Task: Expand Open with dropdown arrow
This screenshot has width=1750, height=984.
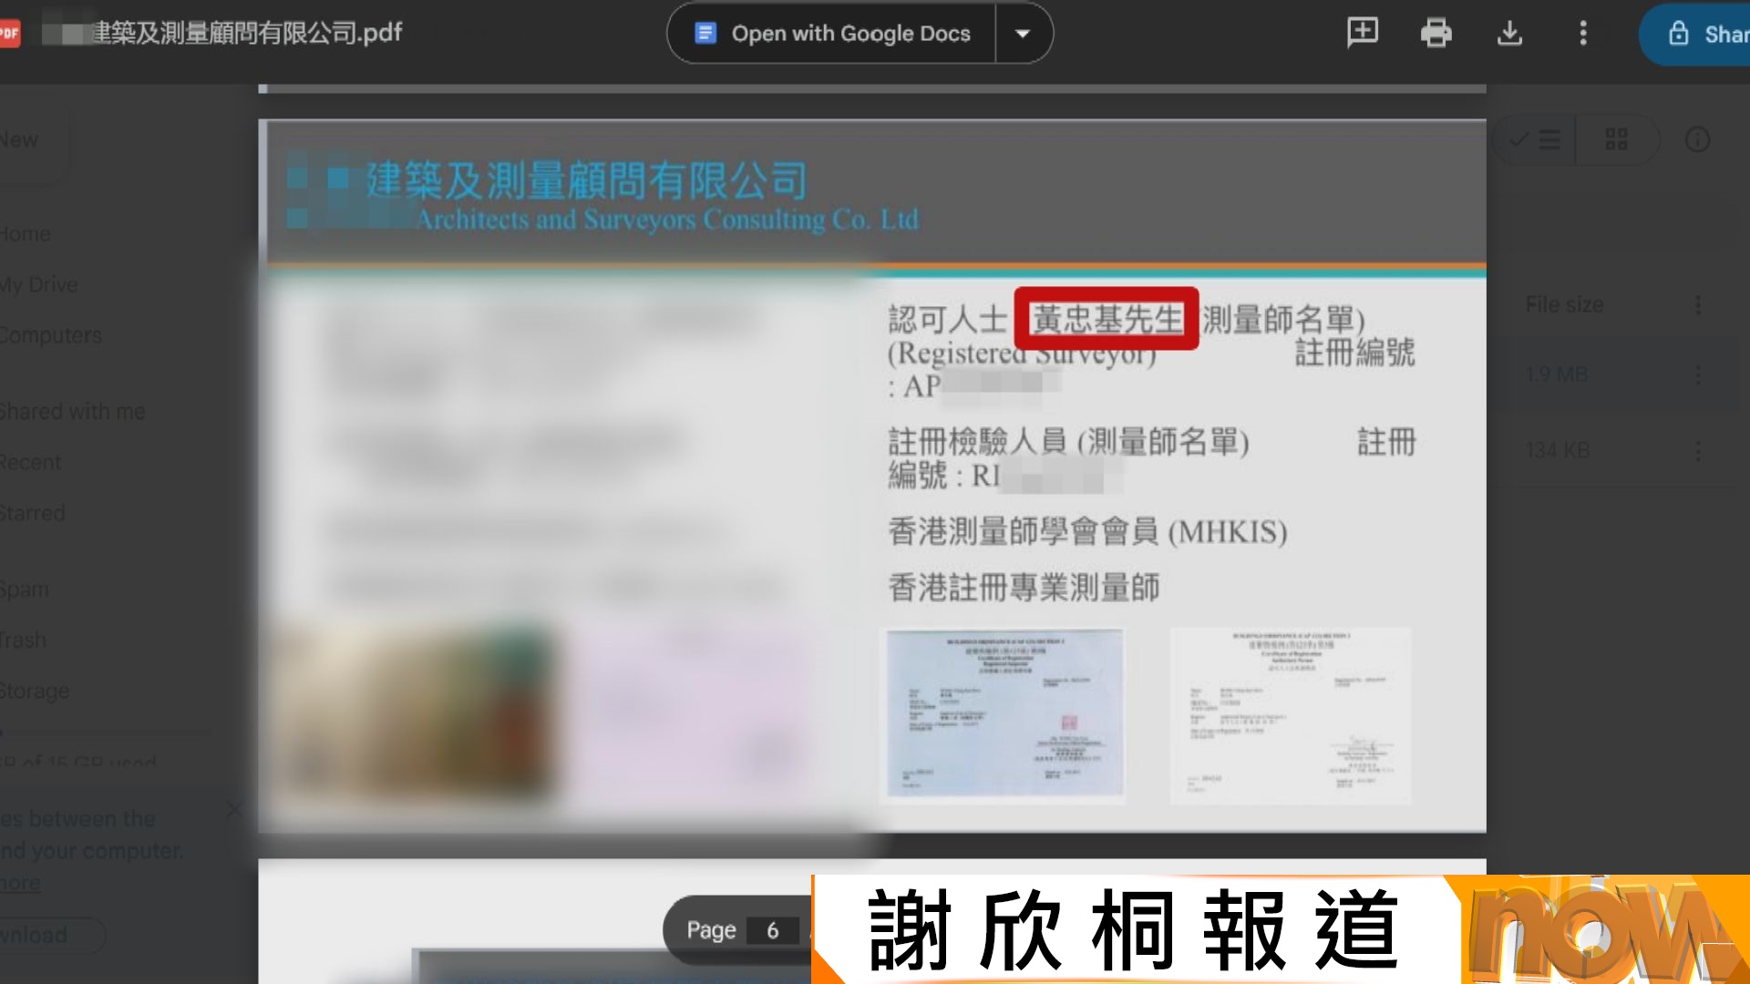Action: point(1023,34)
